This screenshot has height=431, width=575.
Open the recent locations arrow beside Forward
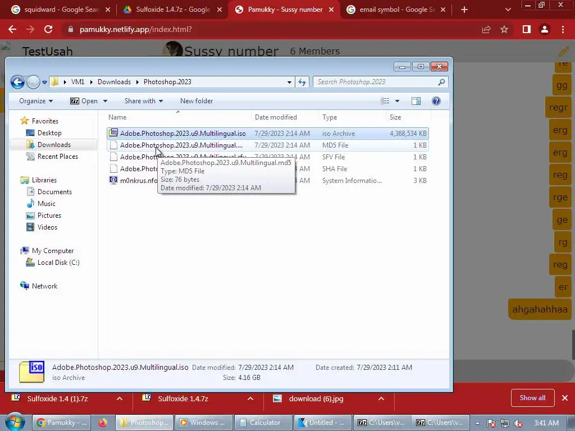(44, 82)
